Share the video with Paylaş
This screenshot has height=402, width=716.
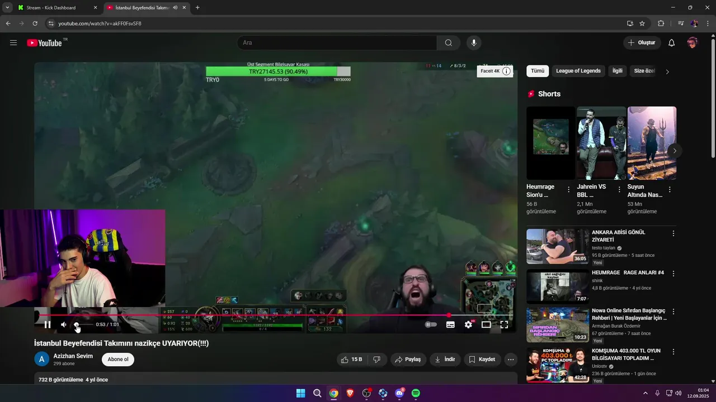pyautogui.click(x=408, y=360)
